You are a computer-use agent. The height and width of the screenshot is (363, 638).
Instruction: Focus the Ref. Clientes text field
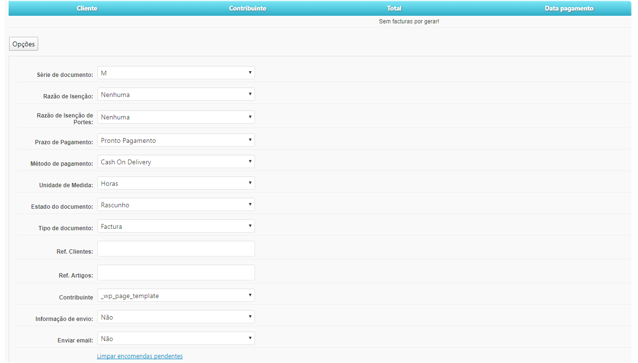click(x=176, y=249)
